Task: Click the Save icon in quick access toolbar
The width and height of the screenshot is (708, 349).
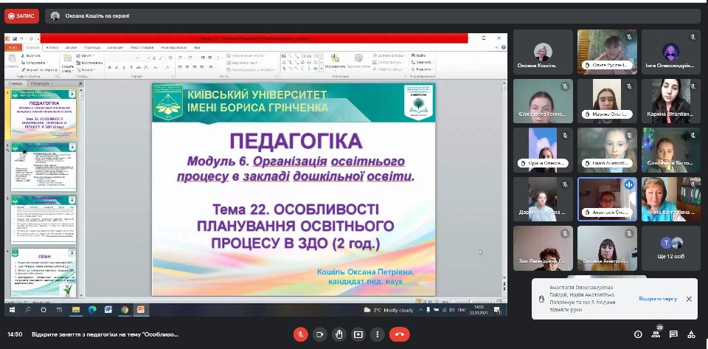Action: tap(15, 39)
